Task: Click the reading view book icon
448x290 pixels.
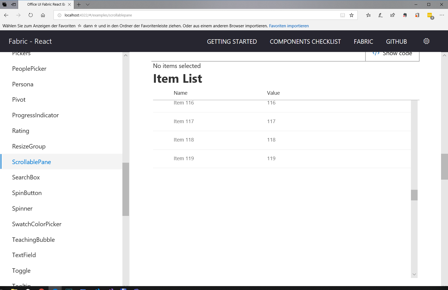Action: tap(342, 15)
